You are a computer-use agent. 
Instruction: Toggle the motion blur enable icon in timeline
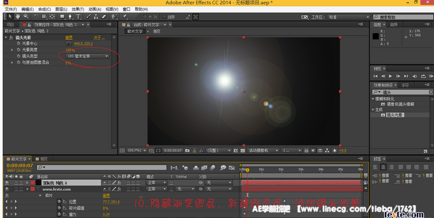(212, 168)
